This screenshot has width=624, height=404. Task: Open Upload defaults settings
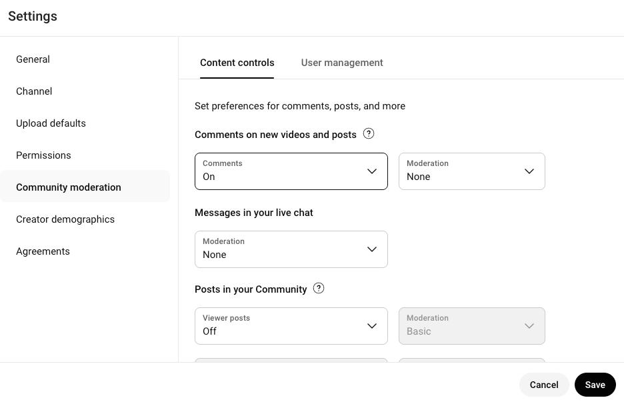pos(51,123)
